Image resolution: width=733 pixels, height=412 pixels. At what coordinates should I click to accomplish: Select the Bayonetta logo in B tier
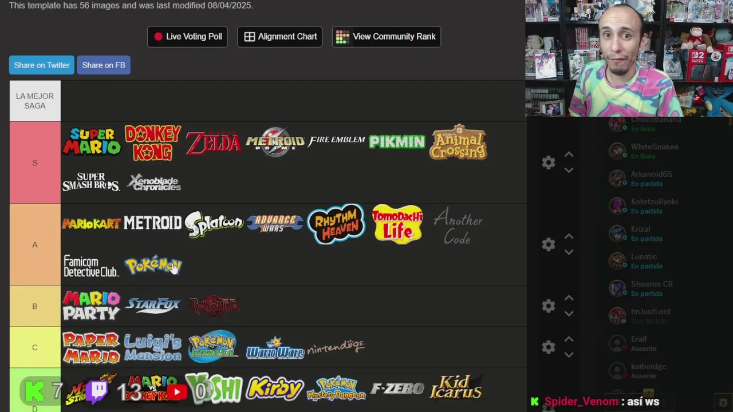point(214,306)
